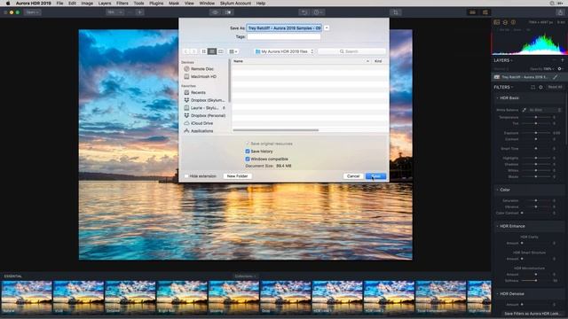Viewport: 568px width, 319px height.
Task: Click the Tags input field
Action: [x=284, y=36]
